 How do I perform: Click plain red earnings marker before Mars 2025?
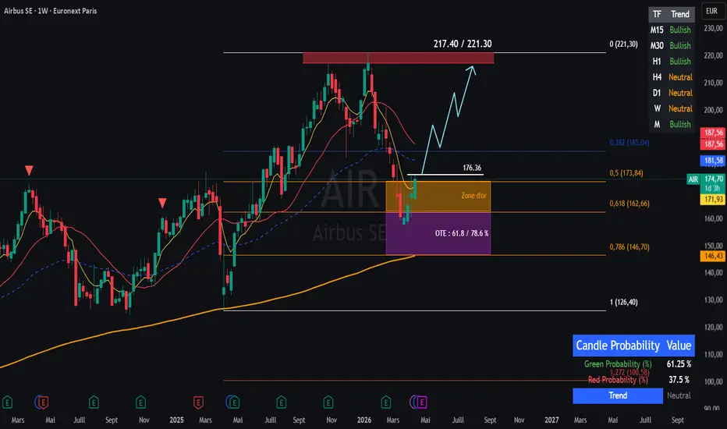point(198,402)
